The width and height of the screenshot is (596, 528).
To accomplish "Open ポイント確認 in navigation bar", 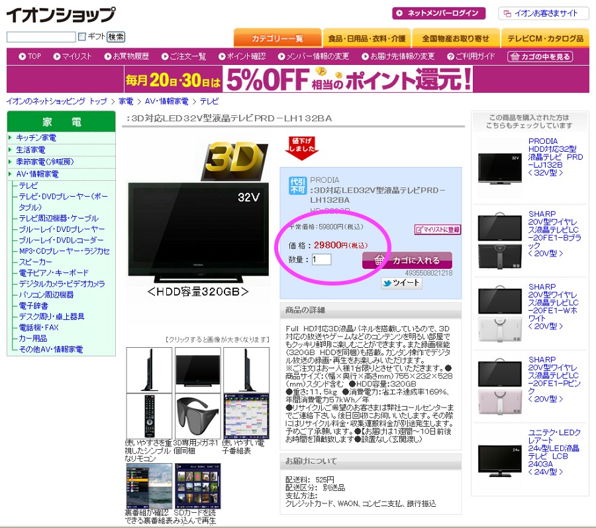I will (242, 56).
